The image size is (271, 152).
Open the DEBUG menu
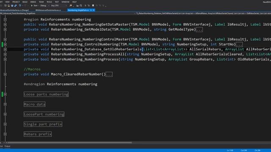pos(33,2)
